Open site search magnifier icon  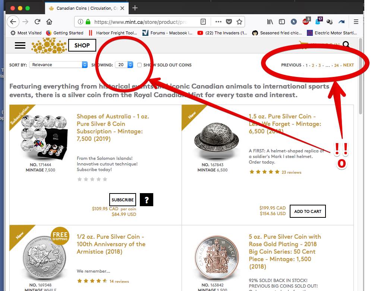pyautogui.click(x=346, y=44)
